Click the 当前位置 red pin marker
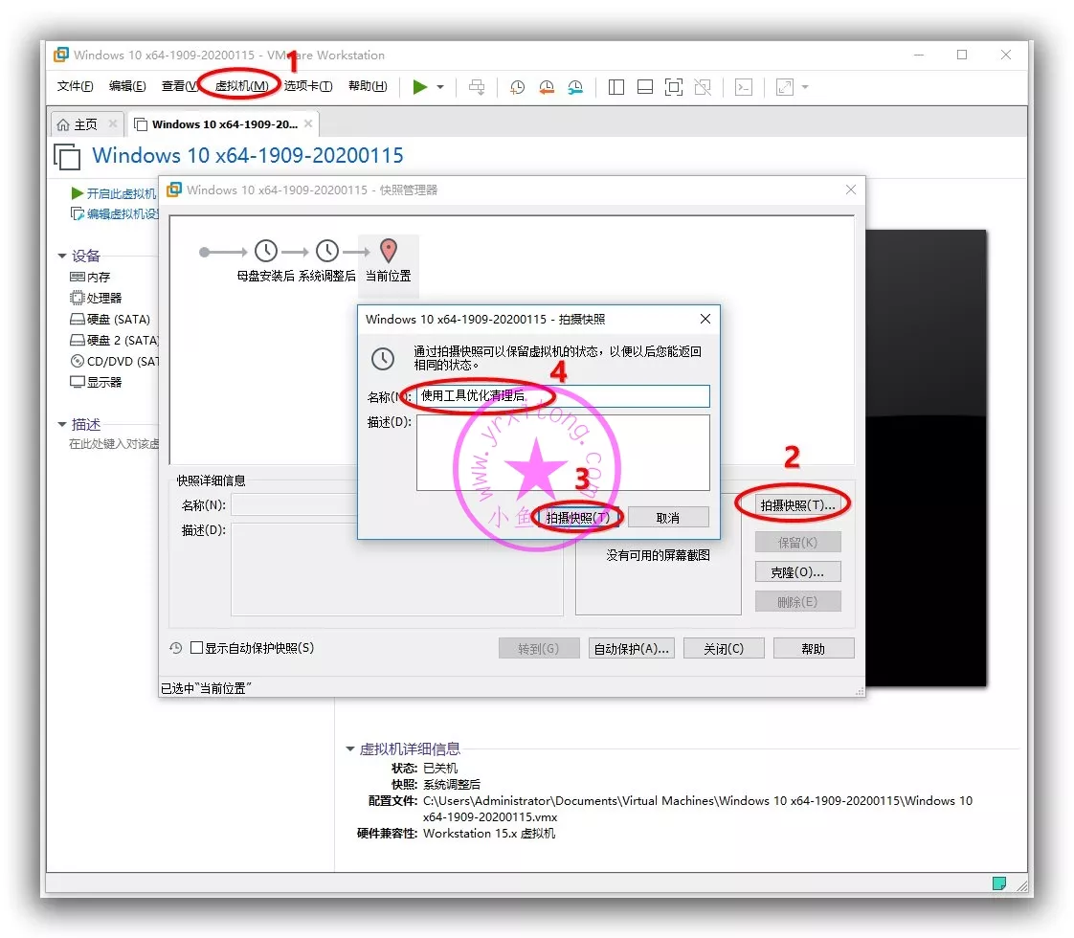This screenshot has width=1074, height=938. [x=388, y=251]
